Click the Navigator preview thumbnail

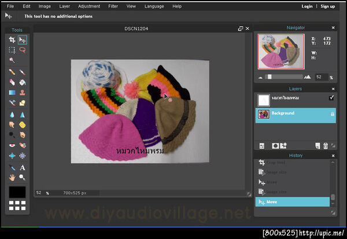click(x=281, y=52)
